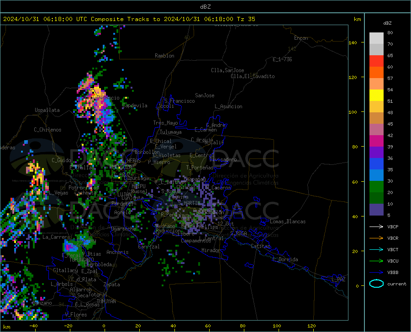Viewport: 411px width, 332px height.
Task: Click the Tulumaya label
Action: pyautogui.click(x=171, y=132)
